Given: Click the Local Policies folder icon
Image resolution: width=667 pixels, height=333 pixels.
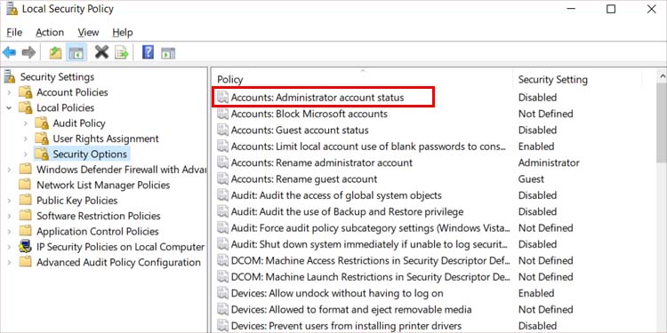Looking at the screenshot, I should (x=26, y=107).
